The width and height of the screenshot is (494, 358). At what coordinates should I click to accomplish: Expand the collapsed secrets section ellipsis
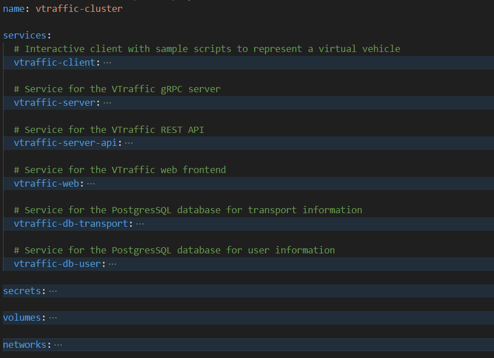point(53,291)
